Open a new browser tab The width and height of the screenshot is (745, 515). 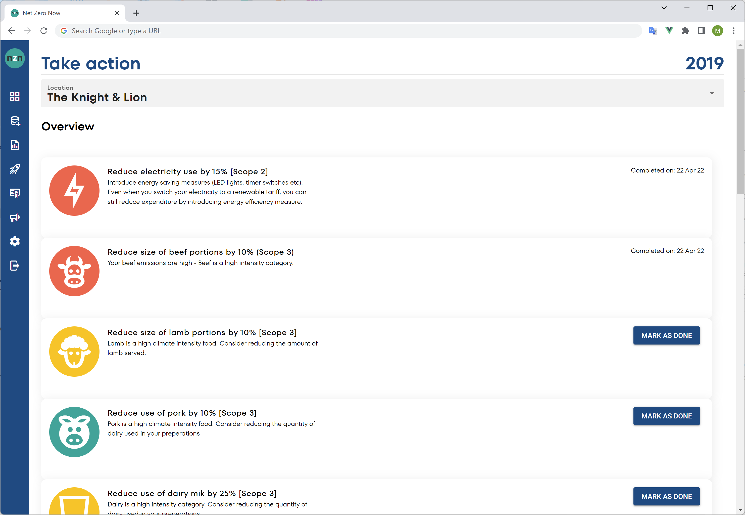click(x=136, y=13)
